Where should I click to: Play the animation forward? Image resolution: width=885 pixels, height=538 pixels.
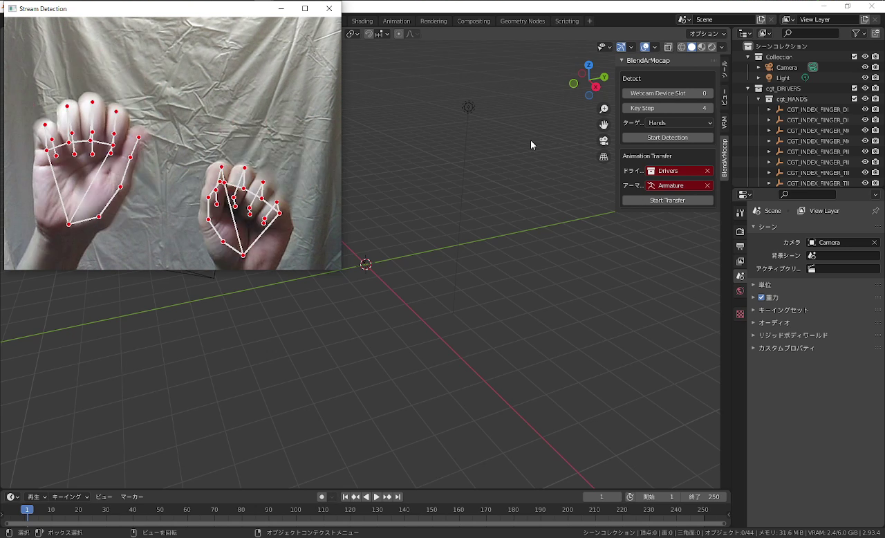click(376, 497)
